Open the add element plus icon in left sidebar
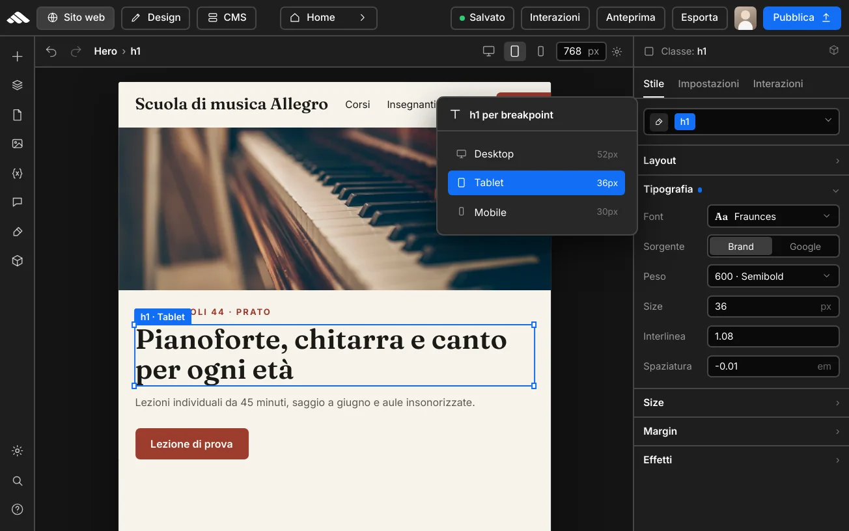This screenshot has height=531, width=849. pos(18,57)
